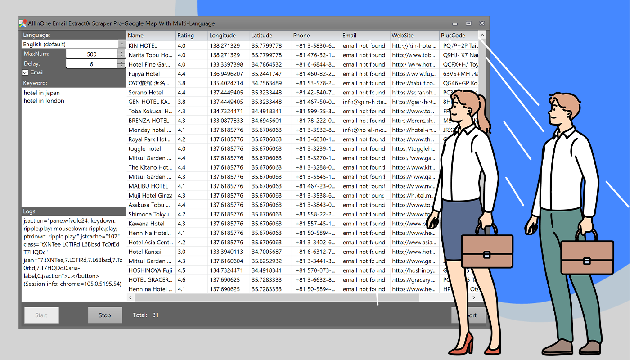Select the Hotel Kansai row name
Image resolution: width=630 pixels, height=360 pixels.
[145, 252]
